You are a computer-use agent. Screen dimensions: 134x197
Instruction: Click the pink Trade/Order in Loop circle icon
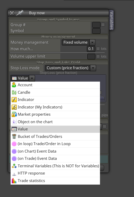(14, 144)
